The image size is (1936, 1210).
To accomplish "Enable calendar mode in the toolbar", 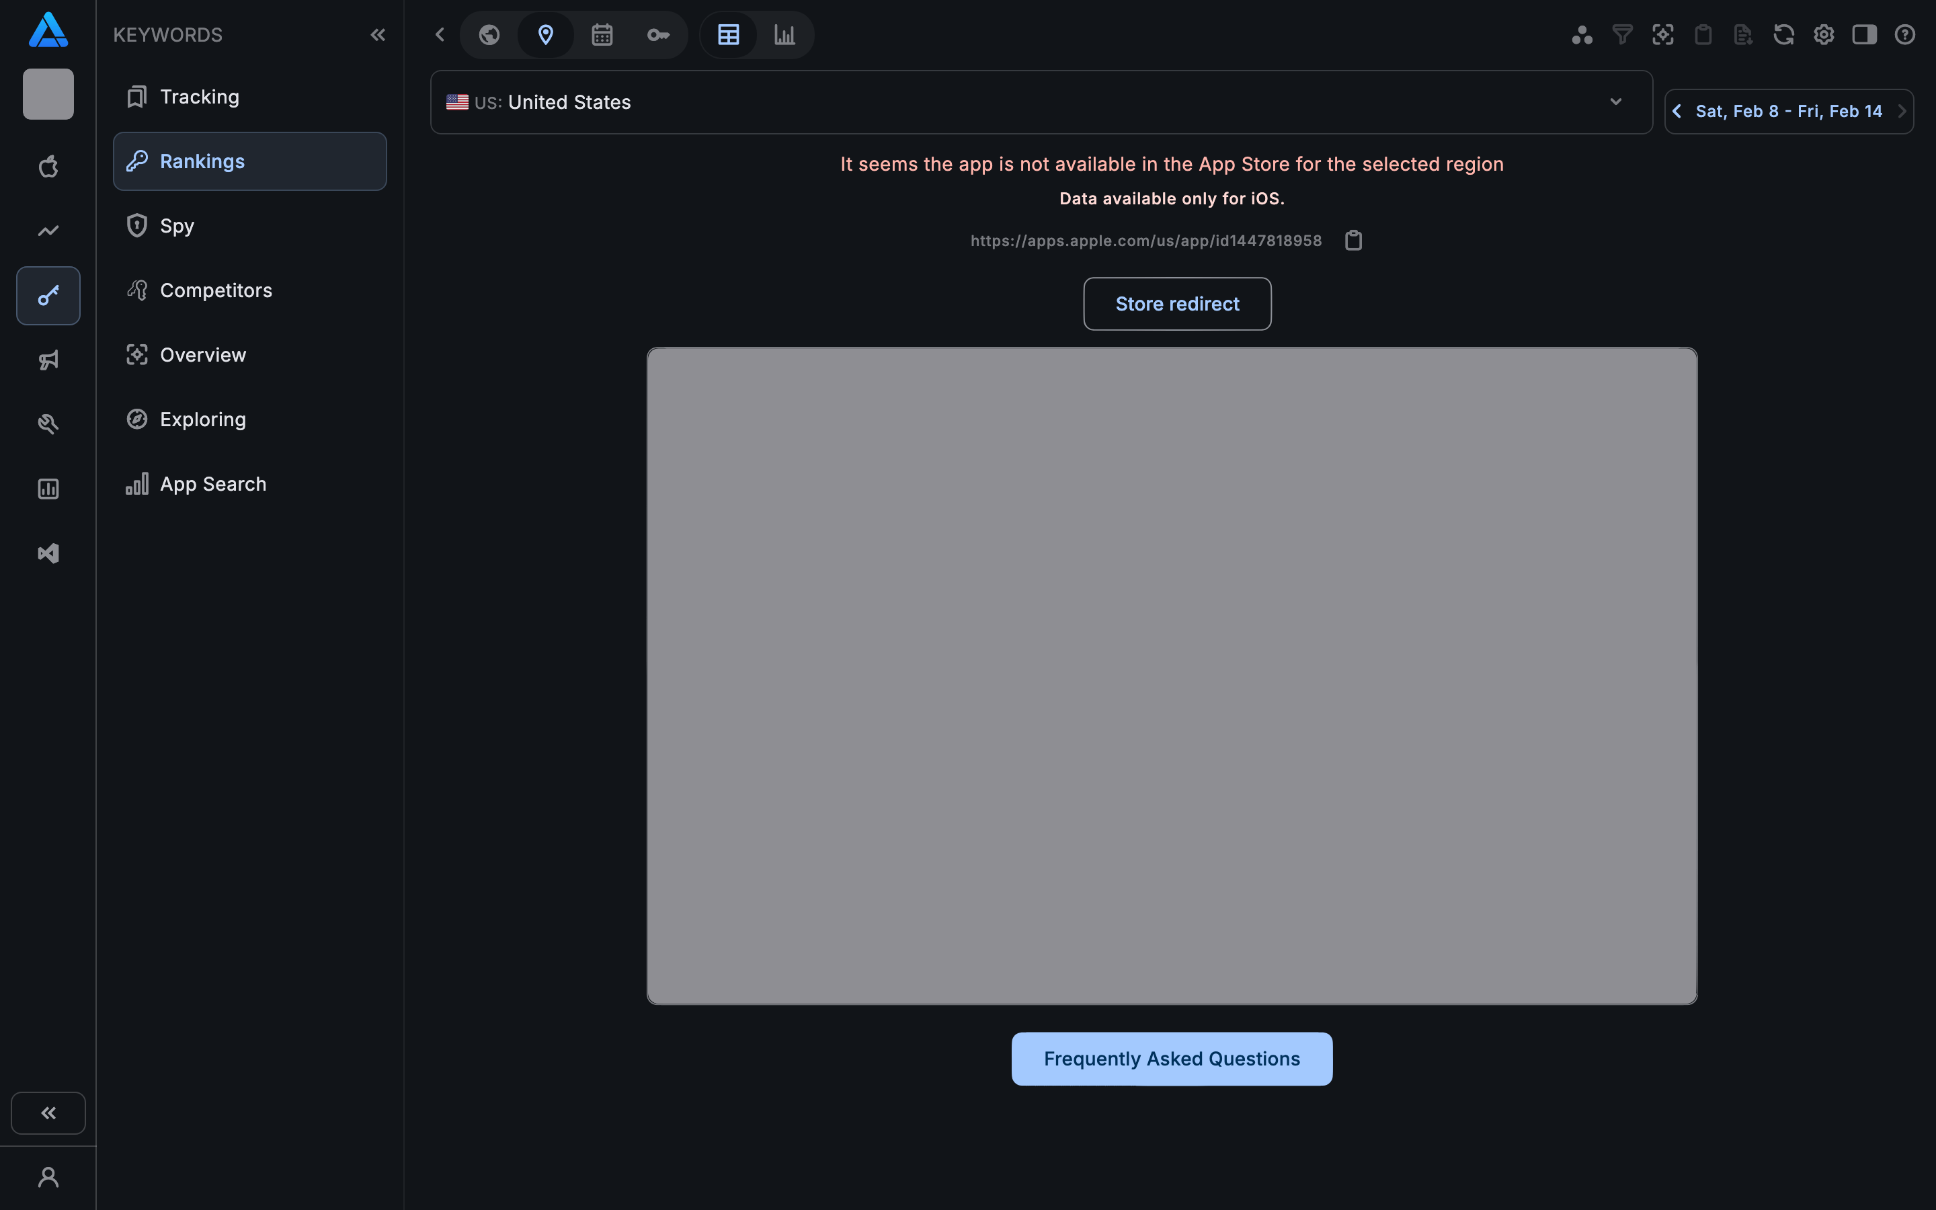I will tap(602, 34).
